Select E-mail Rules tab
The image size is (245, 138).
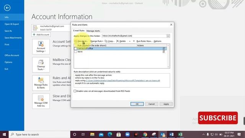click(x=79, y=31)
